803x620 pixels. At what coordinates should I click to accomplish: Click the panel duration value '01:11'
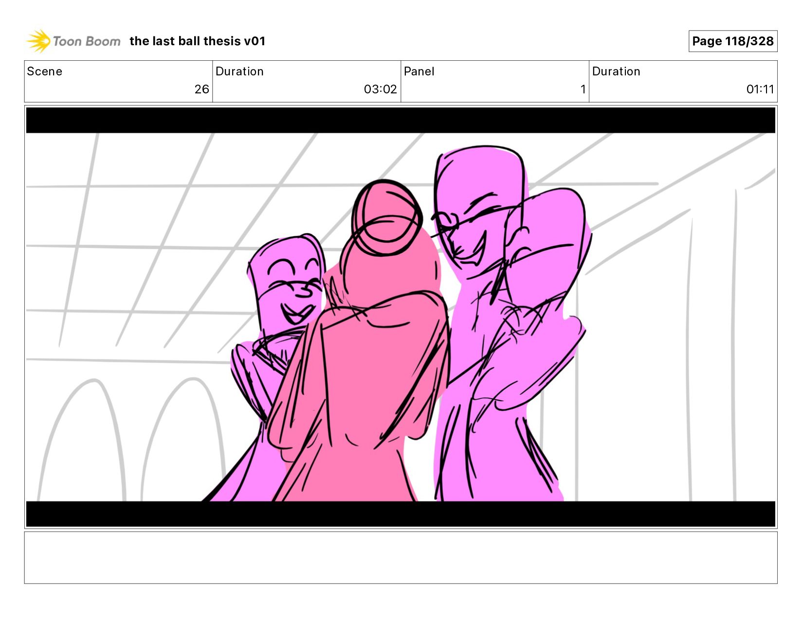[760, 89]
